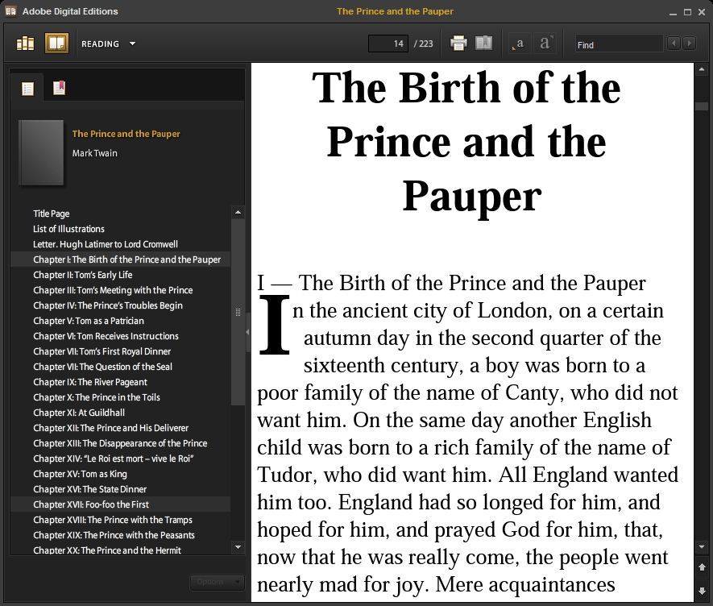Decrease text size with small a
Screen dimensions: 713x606
[519, 44]
